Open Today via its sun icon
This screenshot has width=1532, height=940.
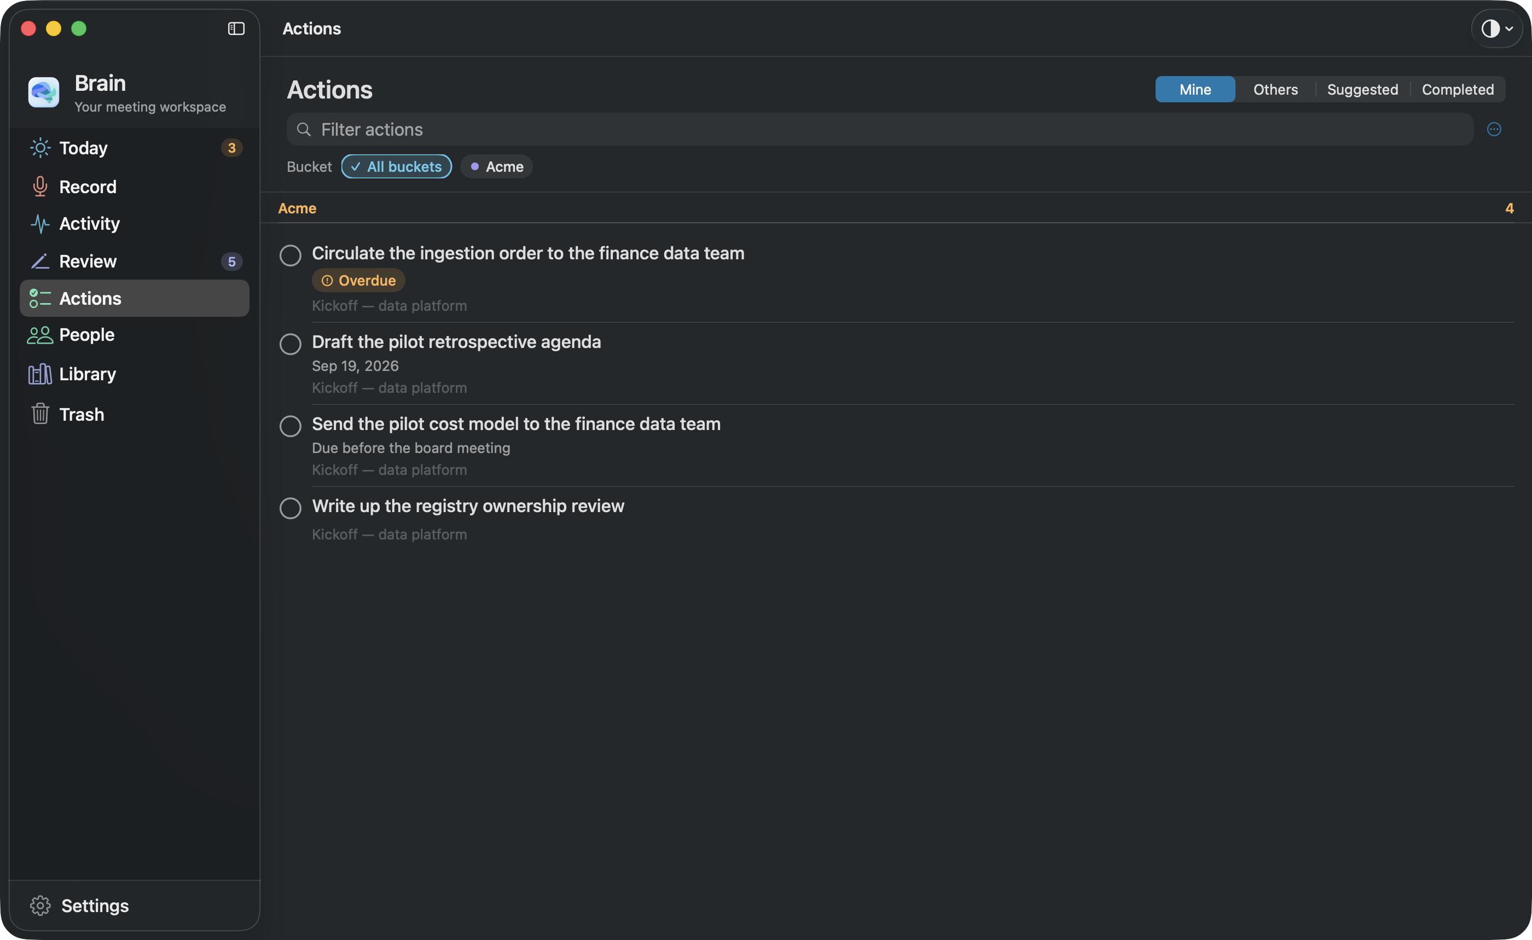pyautogui.click(x=40, y=148)
